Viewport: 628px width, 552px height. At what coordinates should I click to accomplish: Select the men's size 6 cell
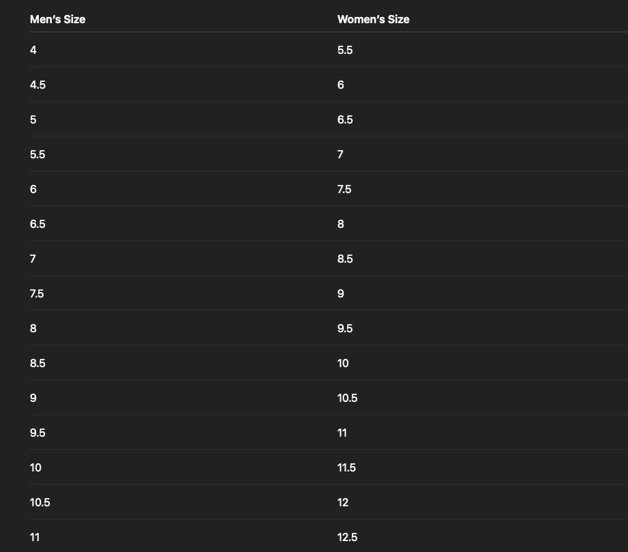coord(33,189)
